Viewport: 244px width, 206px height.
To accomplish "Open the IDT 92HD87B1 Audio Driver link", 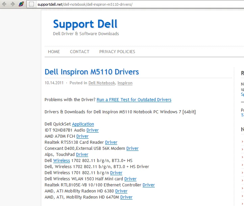I will [x=93, y=130].
